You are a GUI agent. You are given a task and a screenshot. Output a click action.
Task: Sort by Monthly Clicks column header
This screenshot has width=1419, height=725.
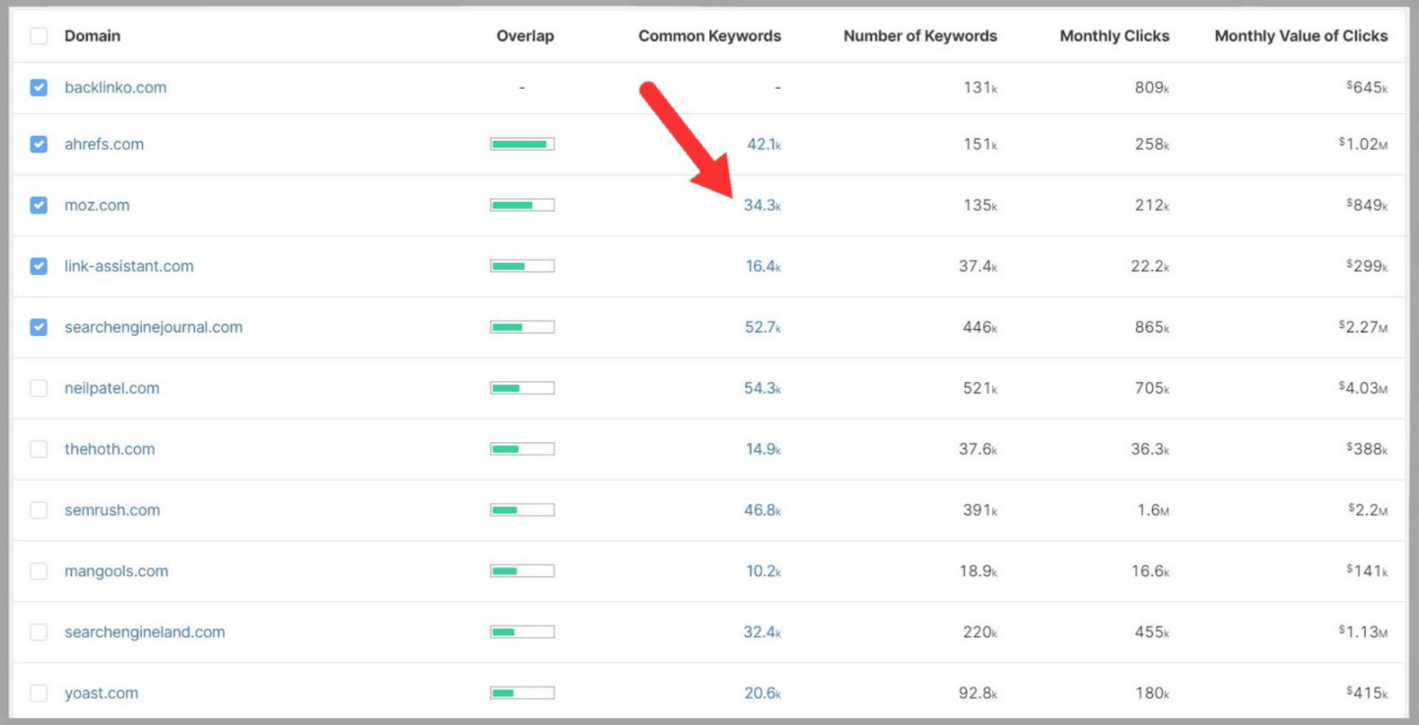coord(1114,36)
